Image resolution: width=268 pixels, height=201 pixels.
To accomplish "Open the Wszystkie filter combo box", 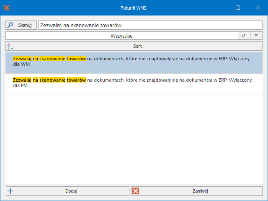I will coord(121,36).
